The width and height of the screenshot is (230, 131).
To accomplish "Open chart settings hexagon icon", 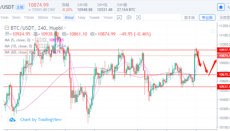I will point(129,17).
